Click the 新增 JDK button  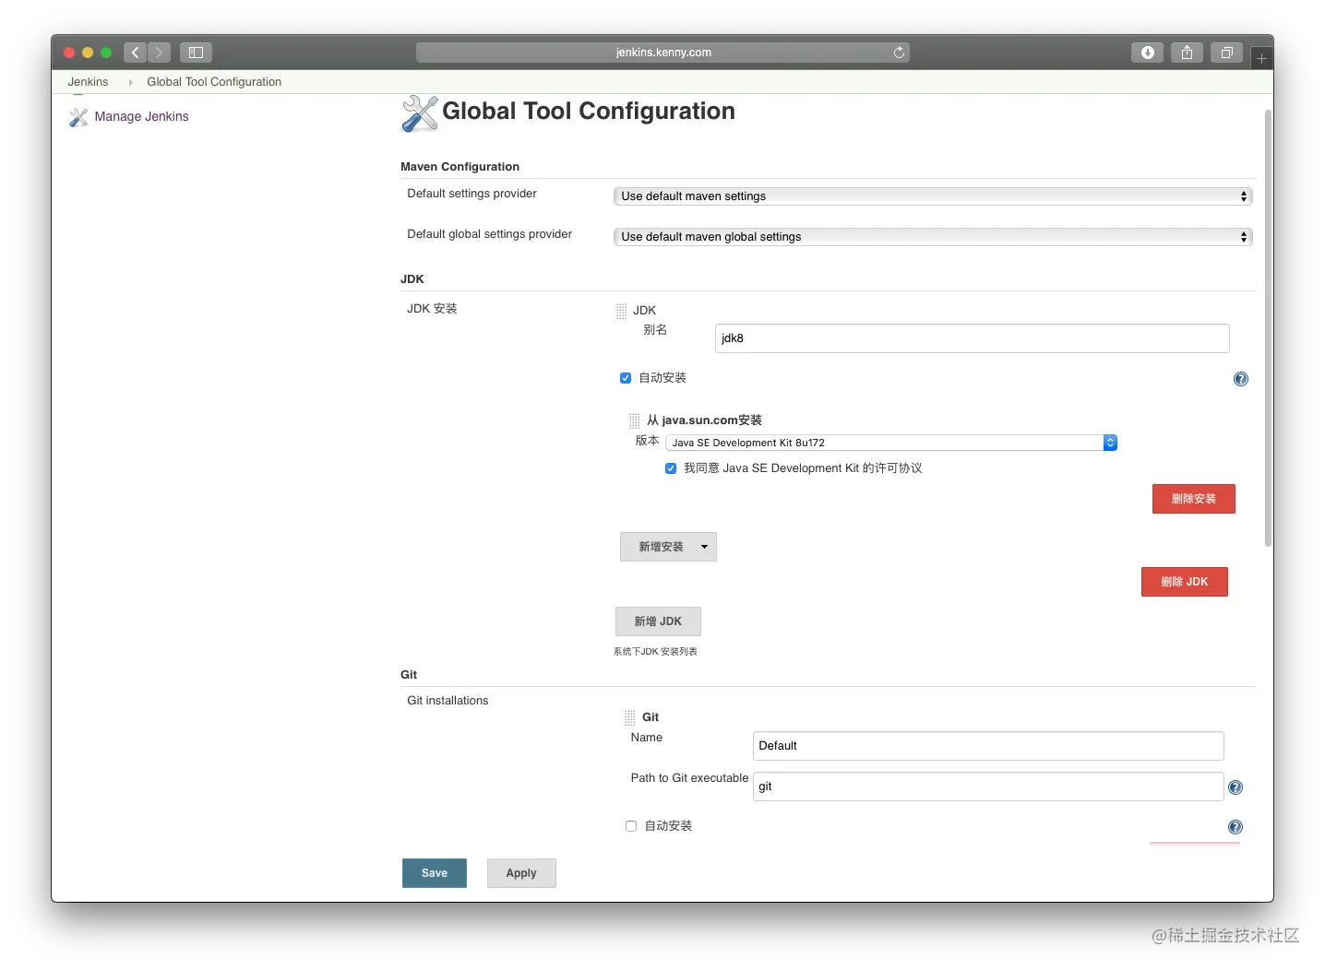pos(658,621)
